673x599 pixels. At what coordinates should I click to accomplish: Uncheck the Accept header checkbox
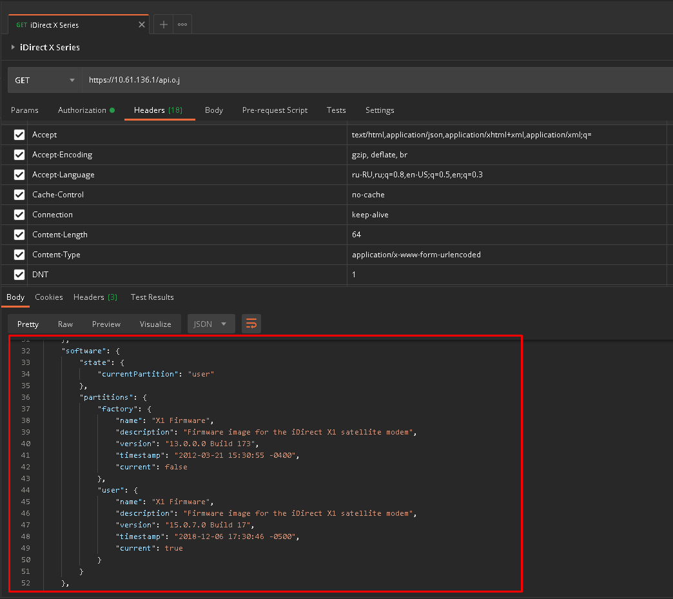[x=19, y=135]
